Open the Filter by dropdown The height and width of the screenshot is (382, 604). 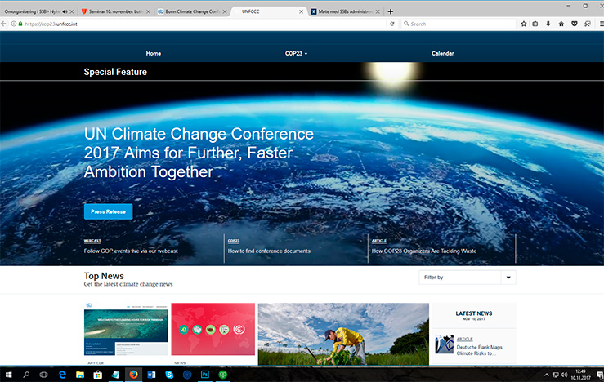pyautogui.click(x=468, y=278)
